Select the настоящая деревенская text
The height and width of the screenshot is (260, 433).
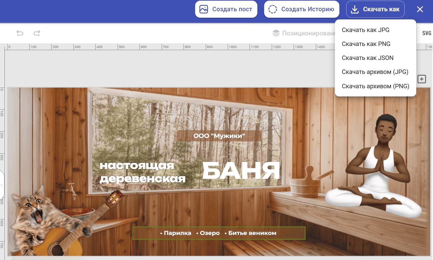pyautogui.click(x=143, y=172)
